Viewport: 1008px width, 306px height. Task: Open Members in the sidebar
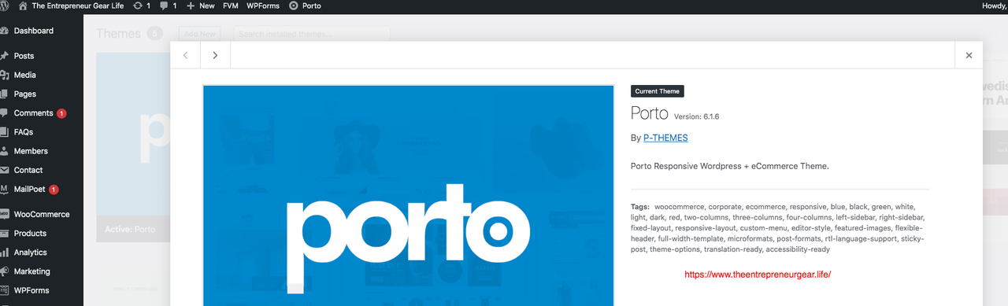pyautogui.click(x=31, y=151)
